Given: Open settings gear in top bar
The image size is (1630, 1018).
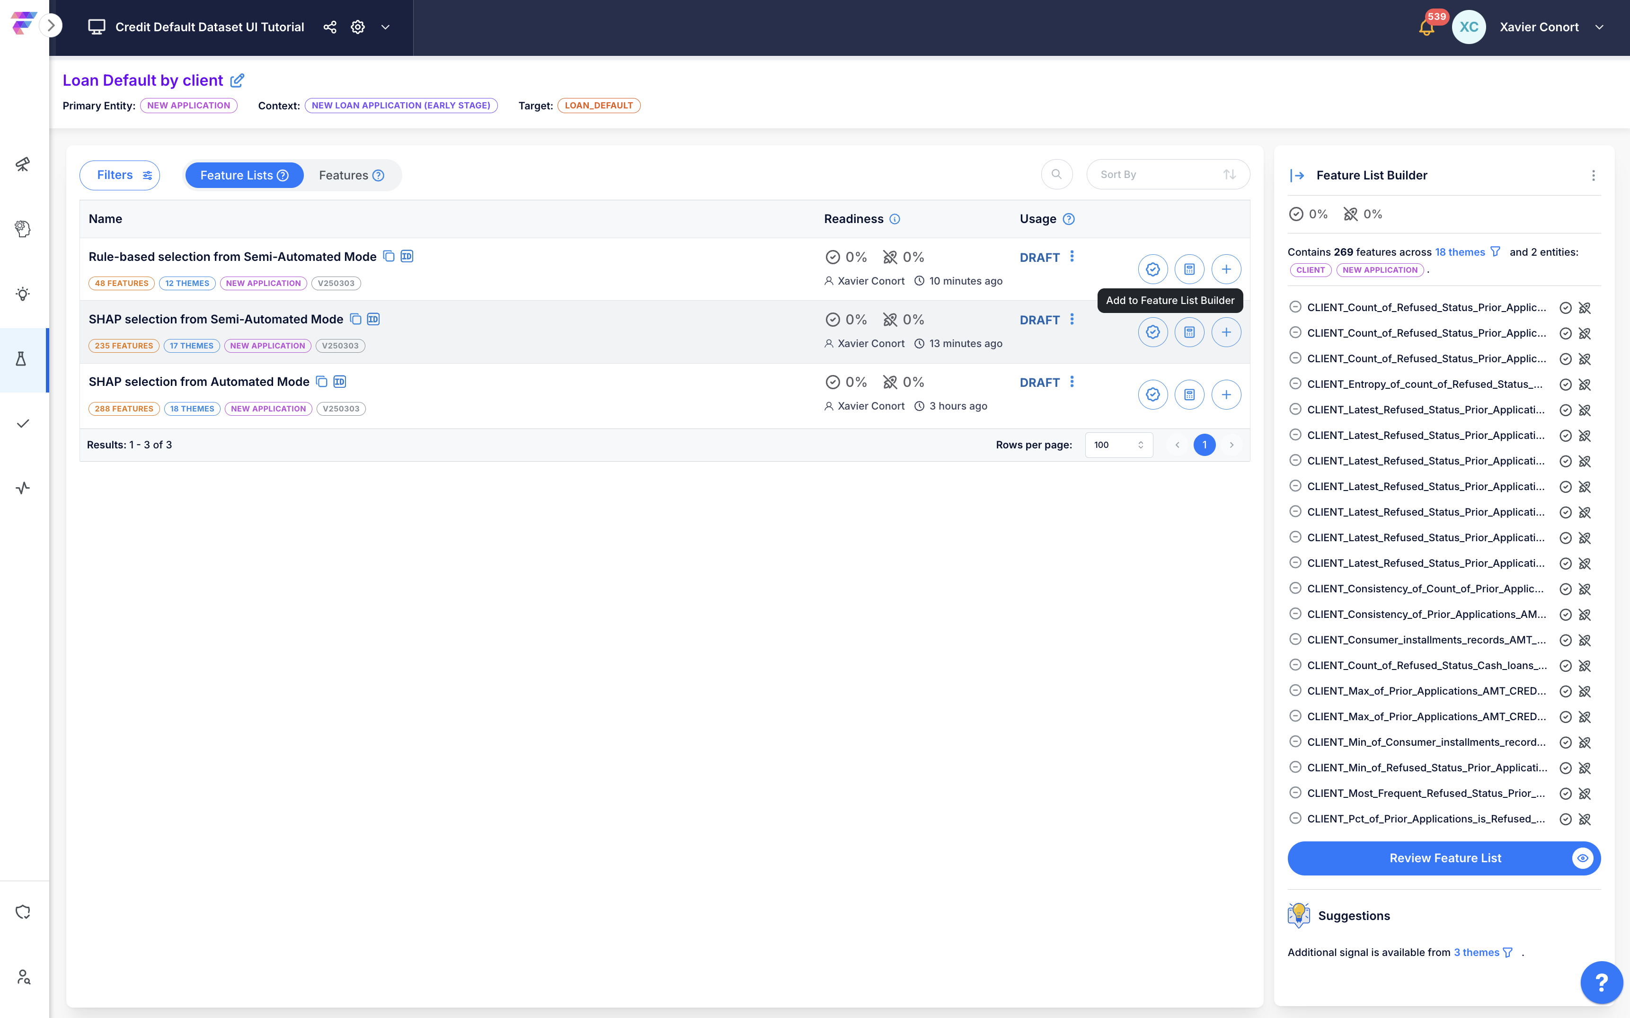Looking at the screenshot, I should tap(358, 27).
